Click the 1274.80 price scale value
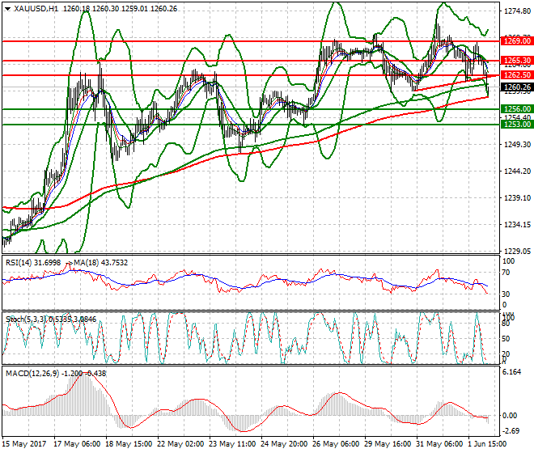The width and height of the screenshot is (534, 453). coord(517,11)
